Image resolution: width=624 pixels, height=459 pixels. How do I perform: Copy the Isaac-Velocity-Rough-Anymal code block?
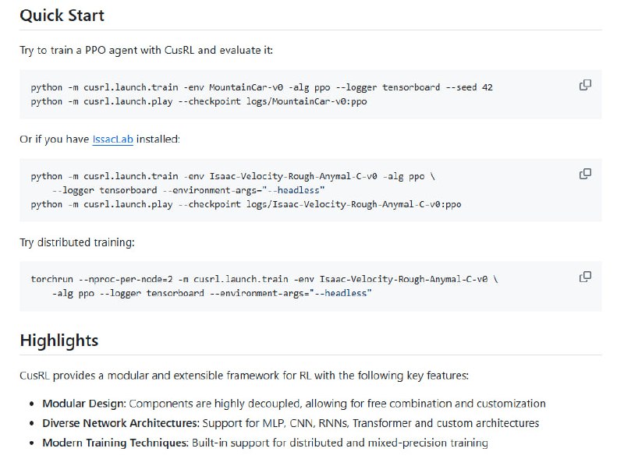tap(585, 174)
